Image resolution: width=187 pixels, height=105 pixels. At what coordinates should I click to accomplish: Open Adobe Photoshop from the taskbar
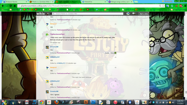(x=93, y=102)
